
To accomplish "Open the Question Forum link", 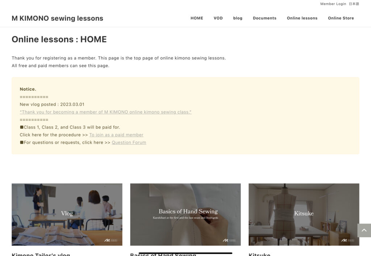I will (x=129, y=143).
